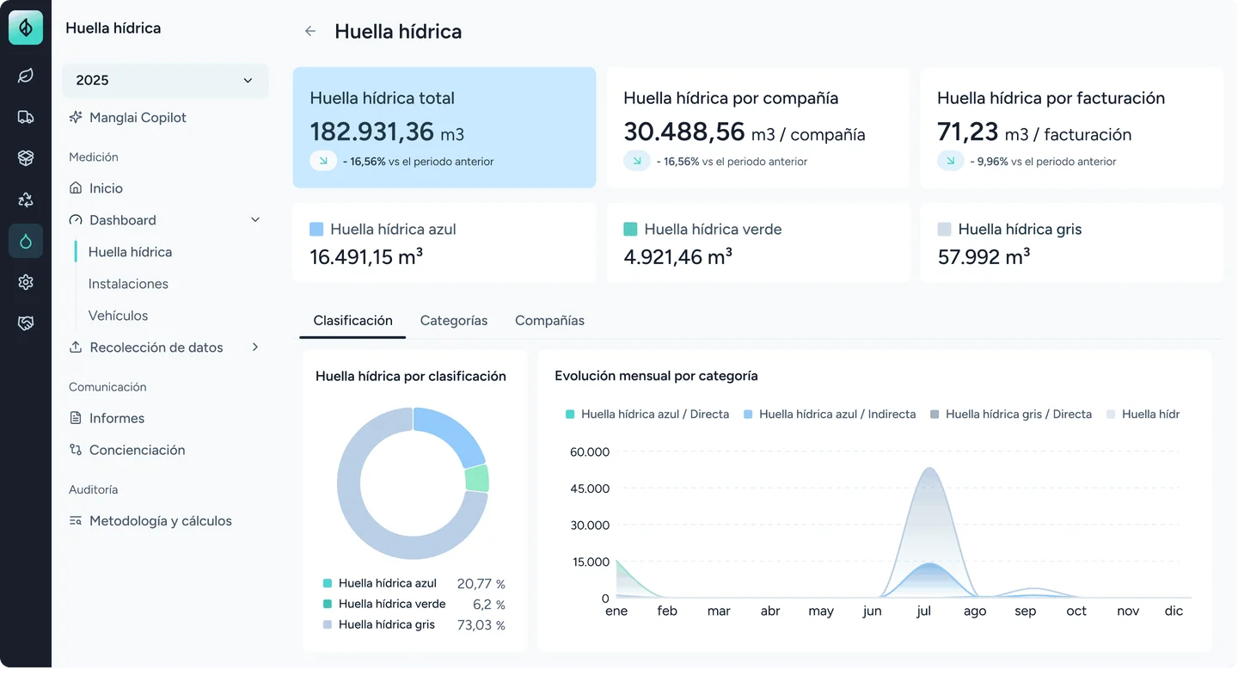Toggle the Huella hídrica gris / Directa series
Viewport: 1238px width, 676px height.
click(1011, 415)
